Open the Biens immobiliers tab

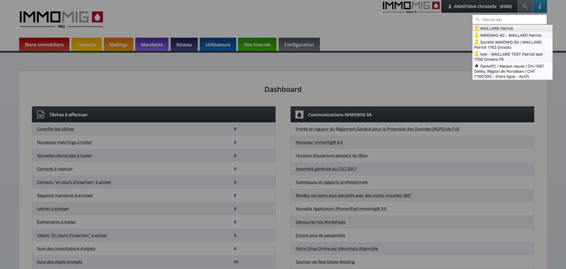(x=44, y=45)
